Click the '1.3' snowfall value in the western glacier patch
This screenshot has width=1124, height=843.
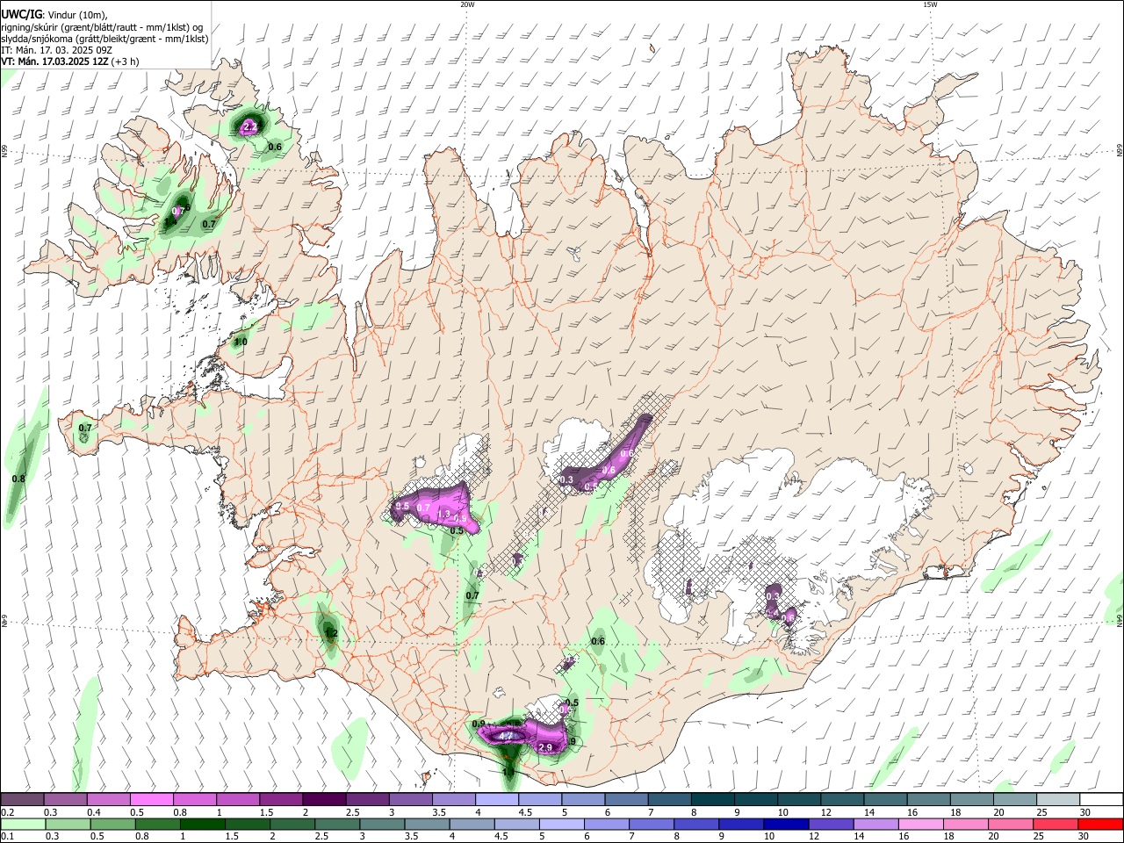tap(443, 514)
